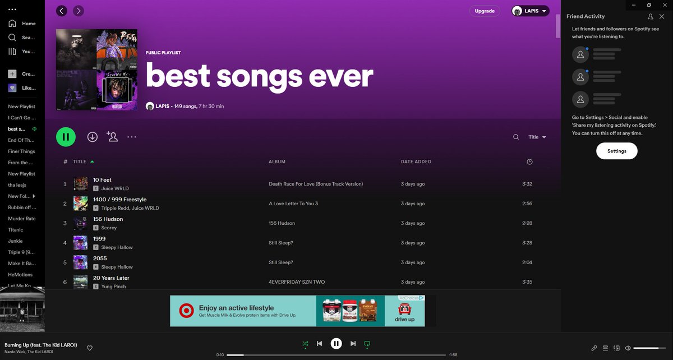This screenshot has width=673, height=360.
Task: Click the Settings button in Friend Activity
Action: pyautogui.click(x=617, y=151)
